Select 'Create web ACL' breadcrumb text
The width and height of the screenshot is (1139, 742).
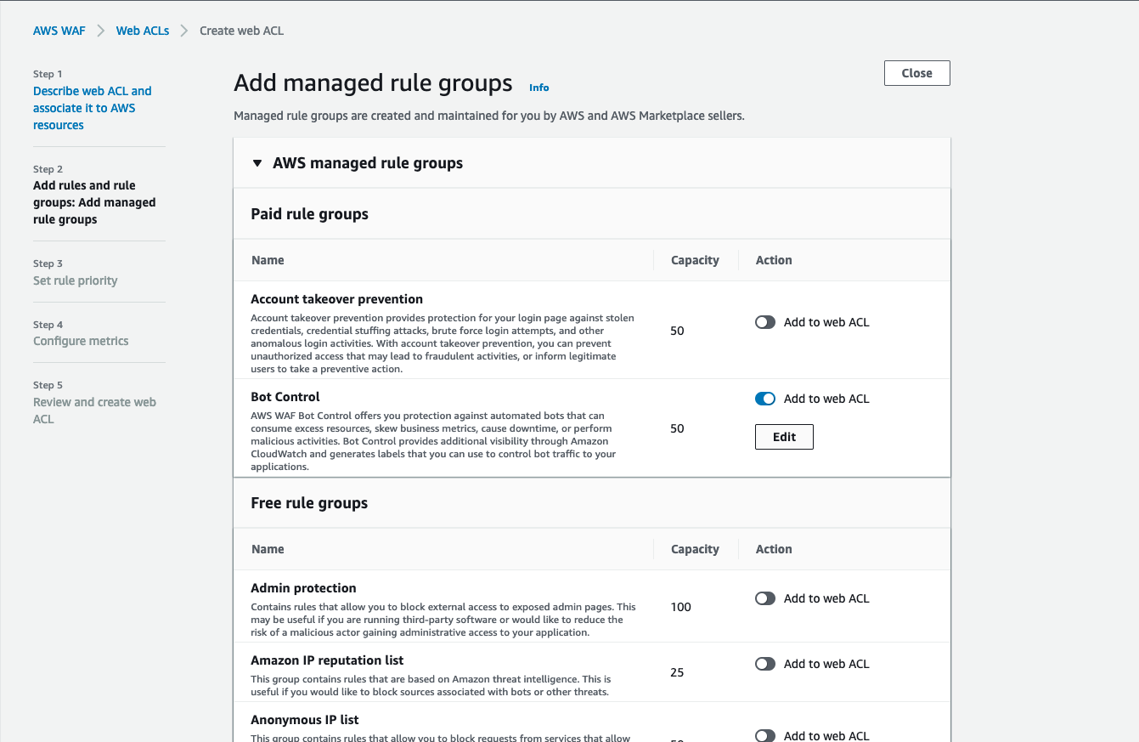coord(242,31)
